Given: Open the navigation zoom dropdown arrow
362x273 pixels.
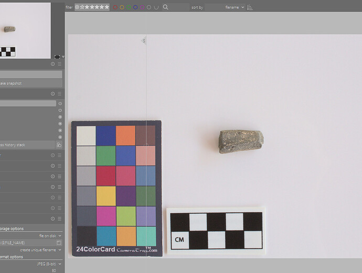Looking at the screenshot, I should click(x=63, y=57).
